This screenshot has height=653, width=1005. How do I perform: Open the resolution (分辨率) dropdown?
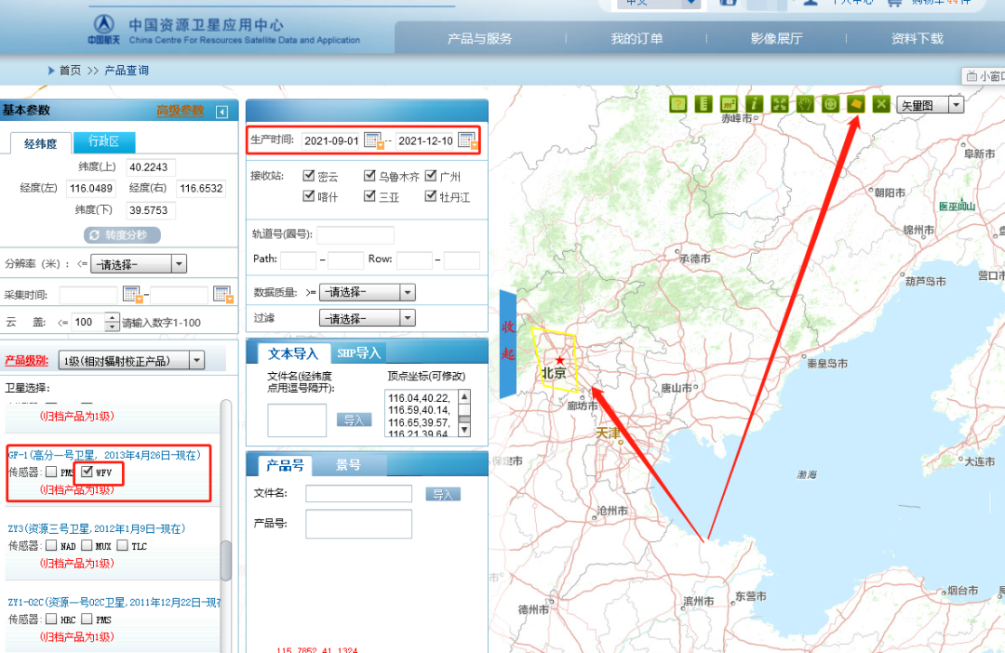[x=139, y=264]
